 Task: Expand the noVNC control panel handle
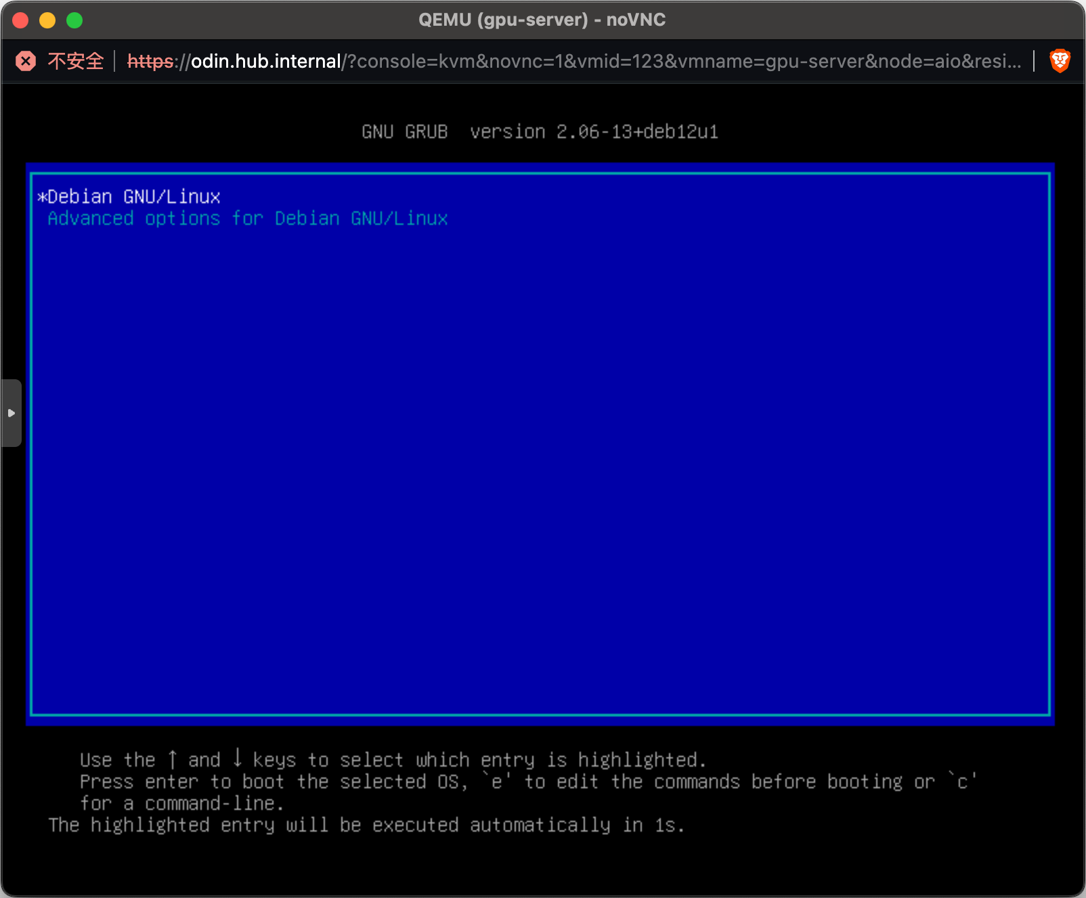pyautogui.click(x=11, y=413)
